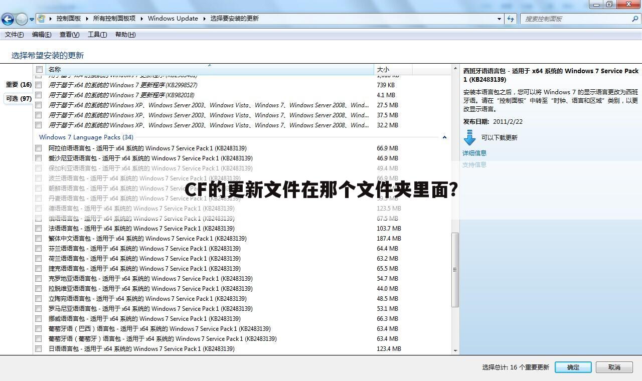Click the 取消 button
Screen dimensions: 642x381
coord(614,367)
